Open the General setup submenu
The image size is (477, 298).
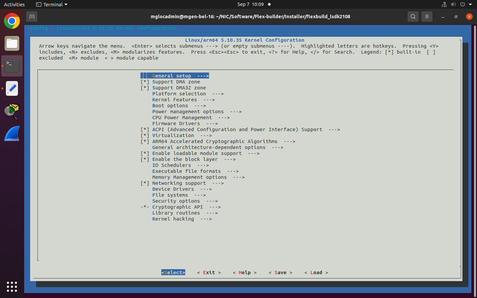point(175,75)
